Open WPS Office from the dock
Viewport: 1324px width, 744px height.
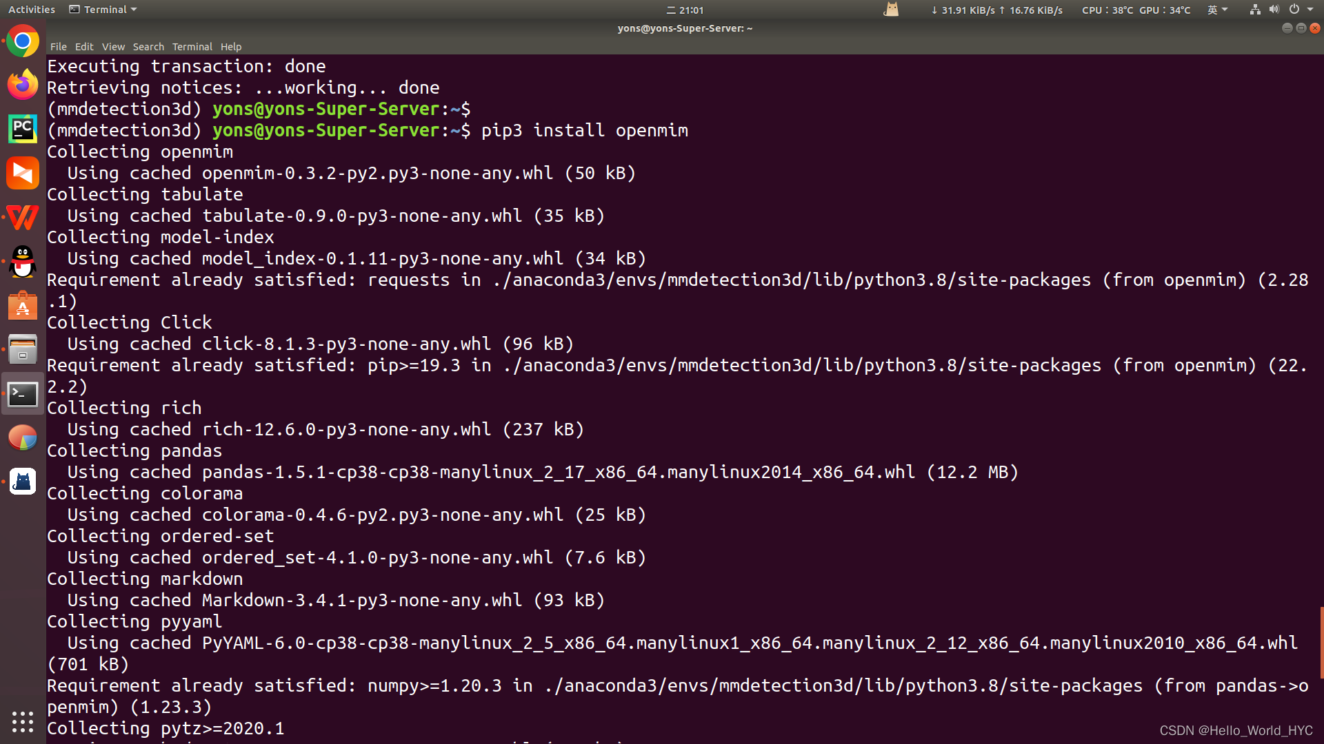[x=23, y=218]
